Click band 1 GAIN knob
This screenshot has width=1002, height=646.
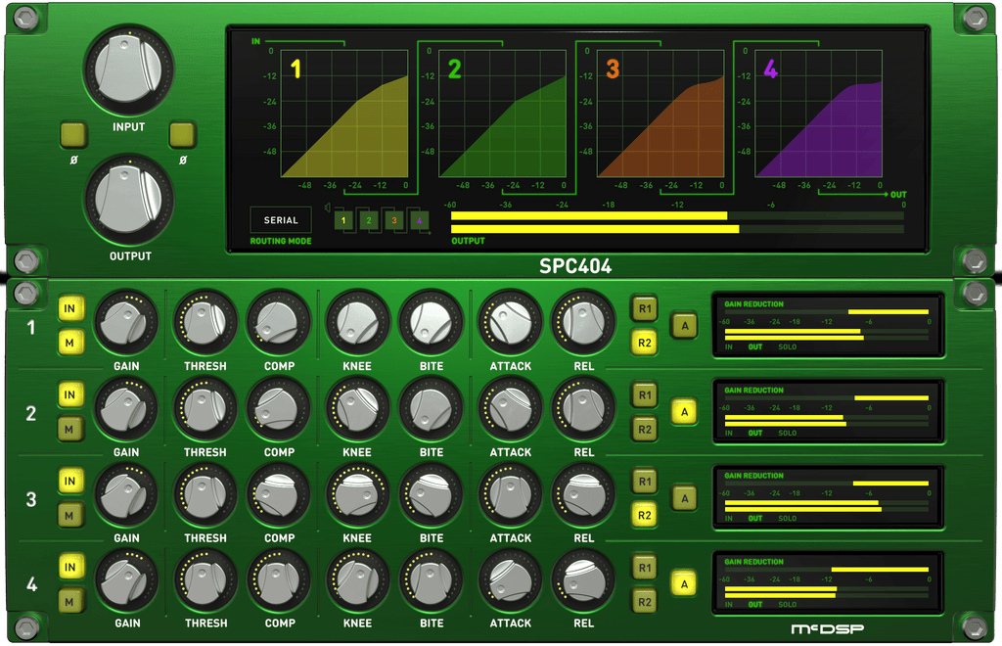point(126,323)
